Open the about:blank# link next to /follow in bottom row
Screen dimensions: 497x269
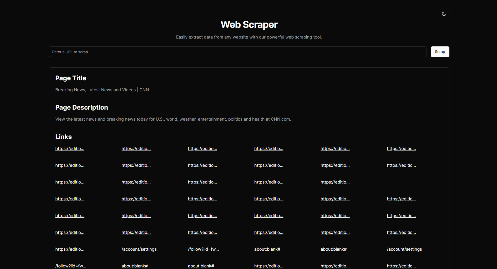134,266
